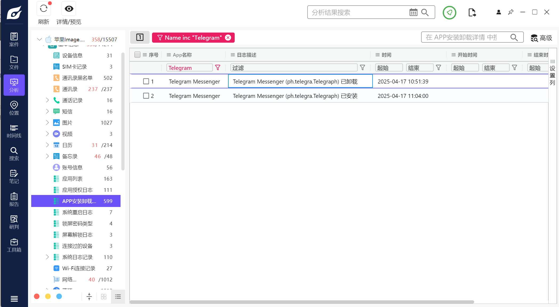
Task: Remove the Name inc "Telegram" filter tag
Action: click(228, 38)
